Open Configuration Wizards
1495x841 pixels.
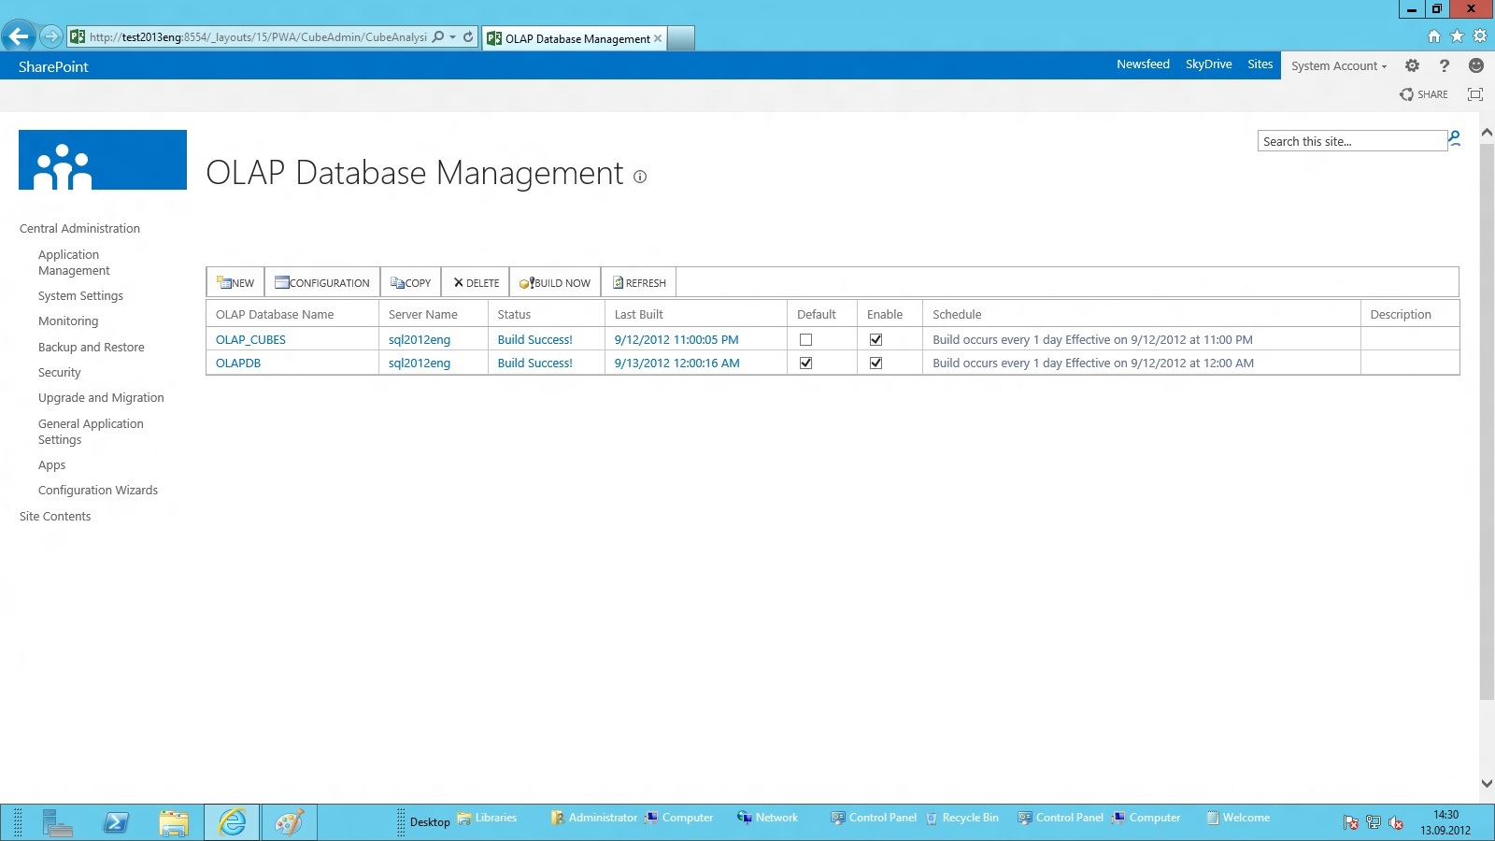(98, 491)
